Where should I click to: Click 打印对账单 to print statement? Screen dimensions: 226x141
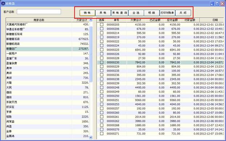click(167, 13)
